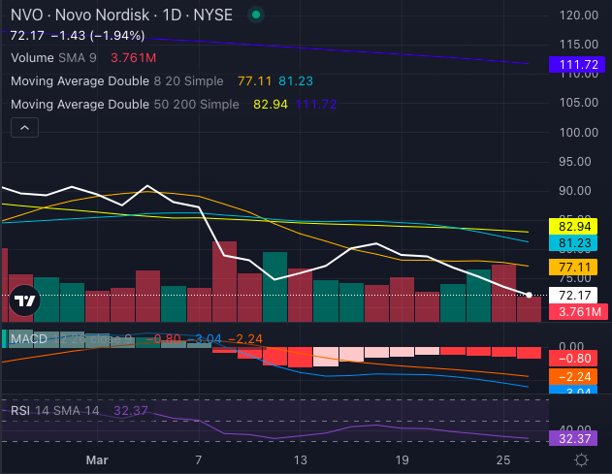Click the -0.80 MACD histogram axis label
The width and height of the screenshot is (612, 474).
coord(573,359)
